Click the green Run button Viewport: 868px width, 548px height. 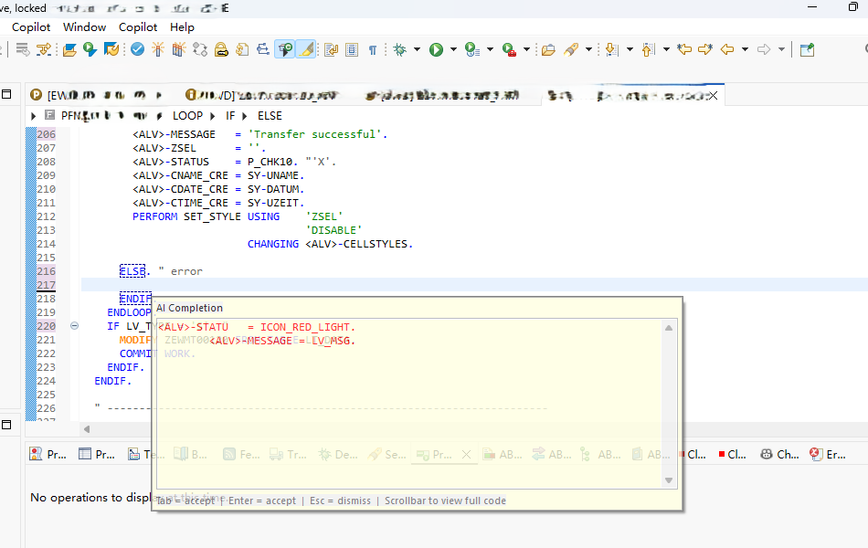[436, 50]
